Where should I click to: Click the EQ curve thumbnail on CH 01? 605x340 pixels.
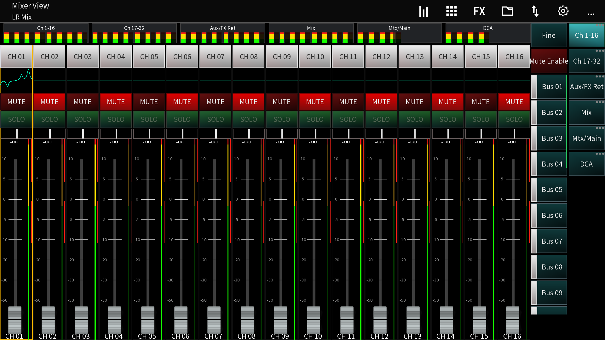pos(16,80)
